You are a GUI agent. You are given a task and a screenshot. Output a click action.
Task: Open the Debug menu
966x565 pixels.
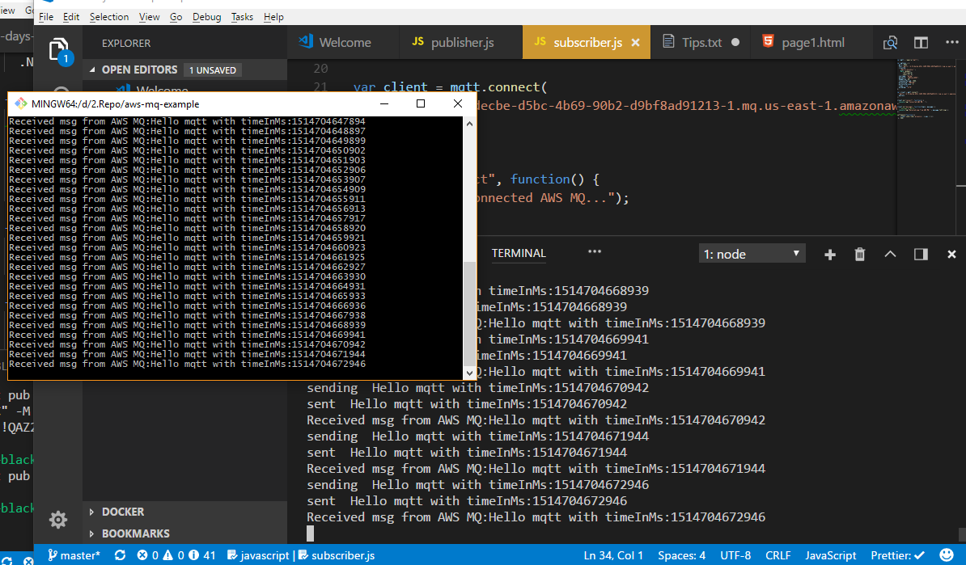point(206,17)
